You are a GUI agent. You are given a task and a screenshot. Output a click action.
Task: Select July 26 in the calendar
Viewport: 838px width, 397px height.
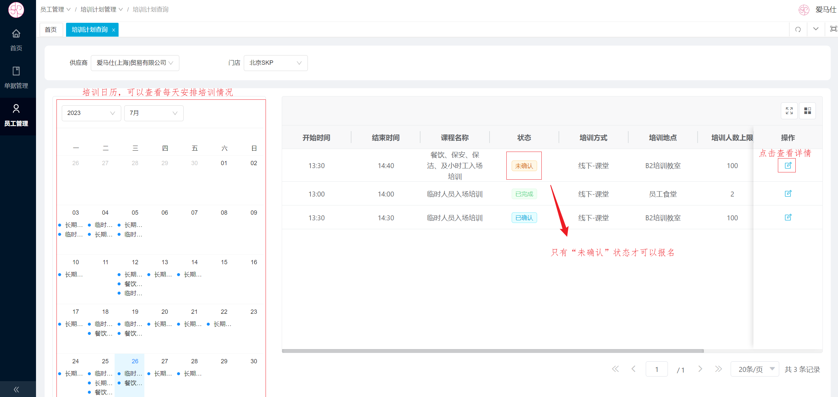pos(135,361)
